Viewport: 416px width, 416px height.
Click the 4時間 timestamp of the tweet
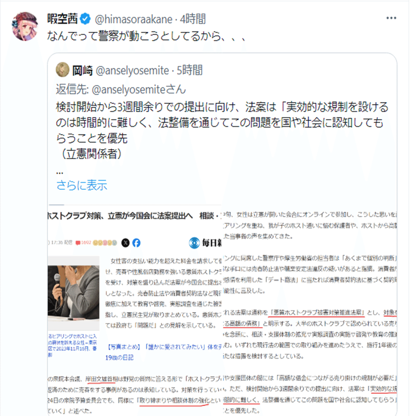pos(193,19)
